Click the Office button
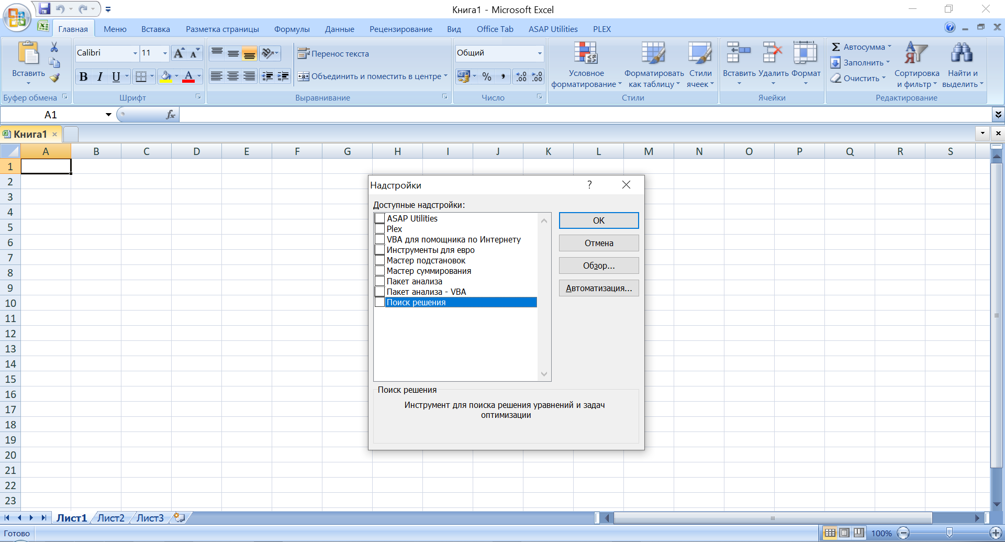Image resolution: width=1005 pixels, height=542 pixels. [x=17, y=17]
